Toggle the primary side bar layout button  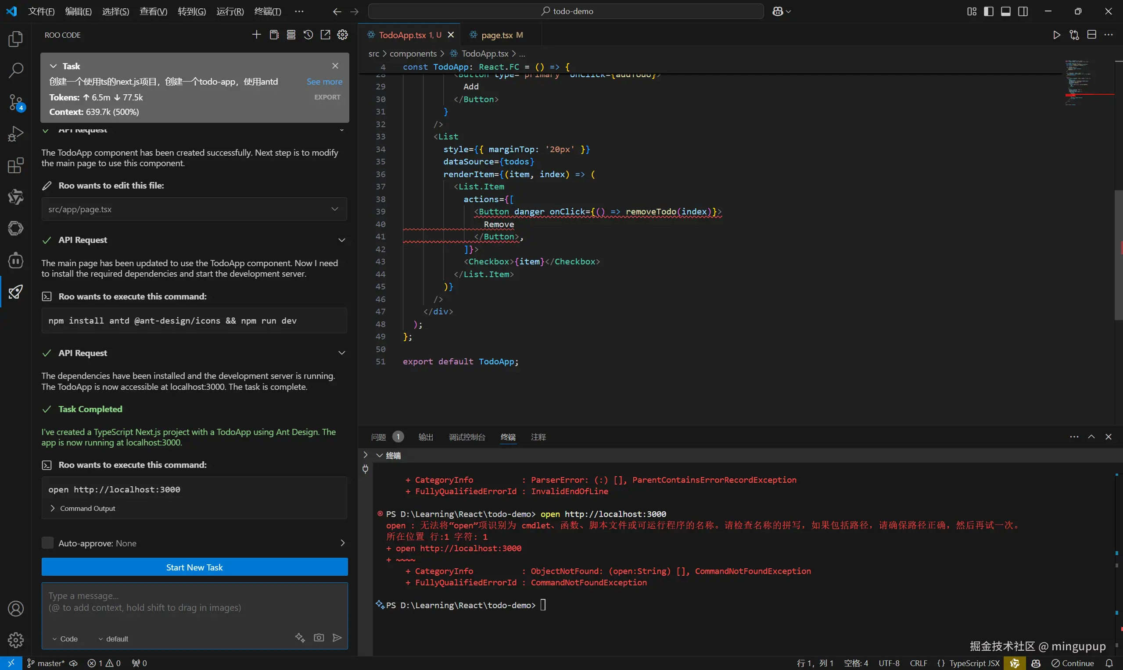coord(988,11)
